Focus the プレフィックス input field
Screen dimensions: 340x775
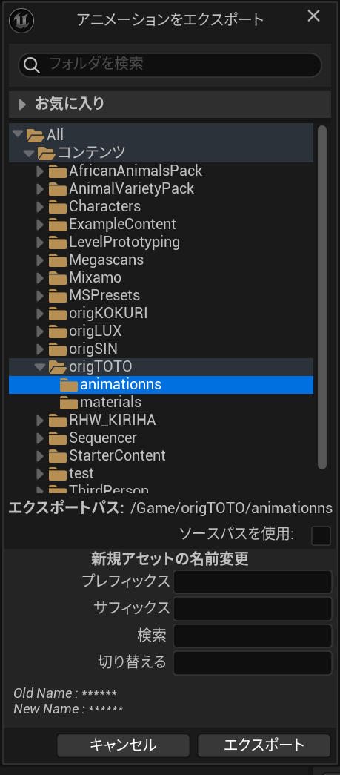[x=253, y=581]
